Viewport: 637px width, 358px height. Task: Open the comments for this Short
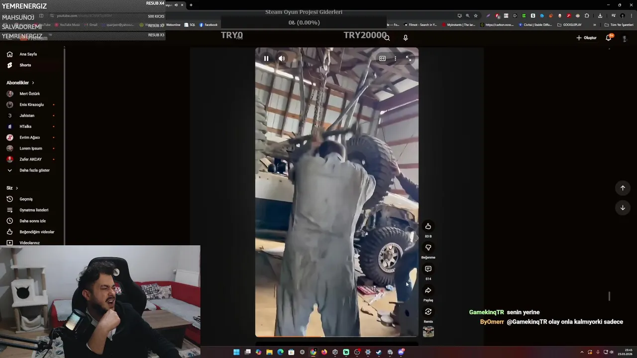428,269
